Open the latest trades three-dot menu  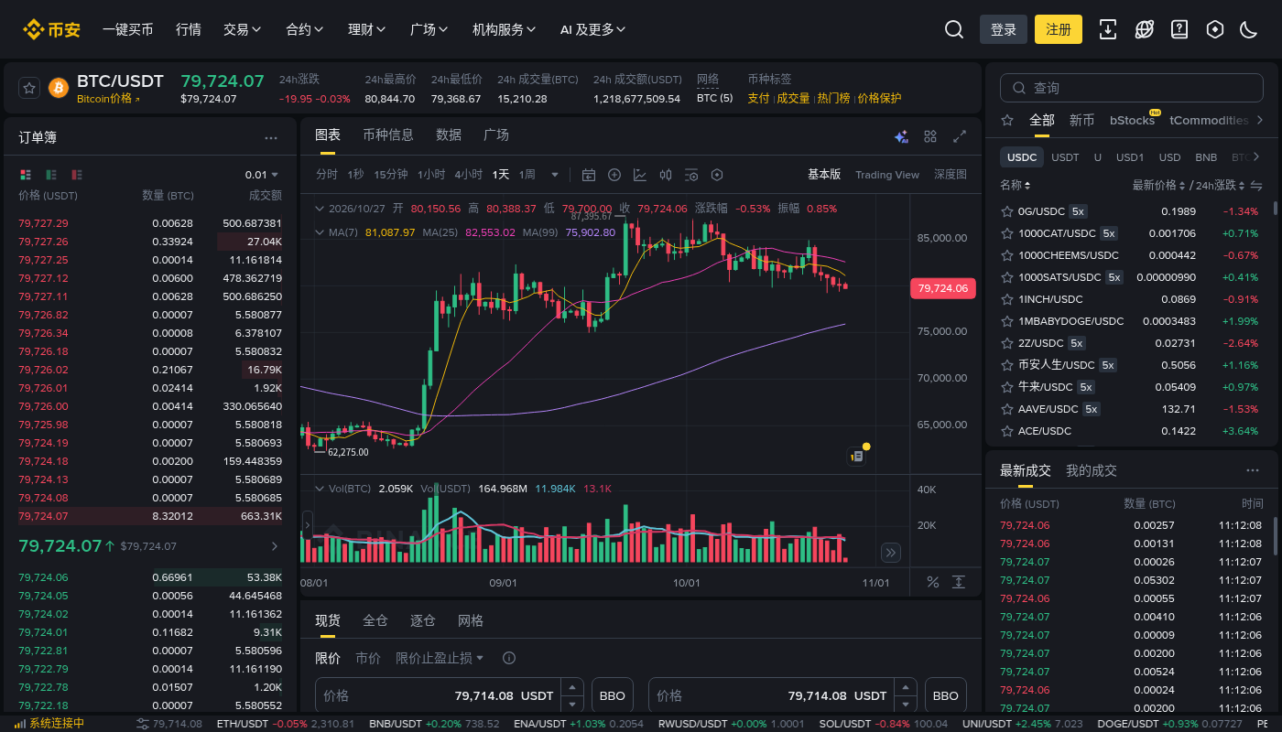1253,470
